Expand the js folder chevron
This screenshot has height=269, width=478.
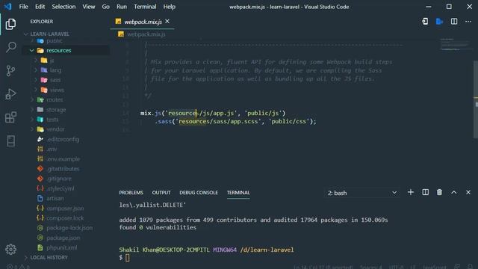click(36, 61)
